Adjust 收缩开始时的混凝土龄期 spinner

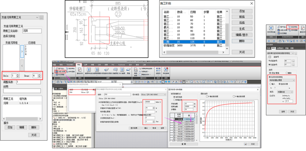point(154,121)
